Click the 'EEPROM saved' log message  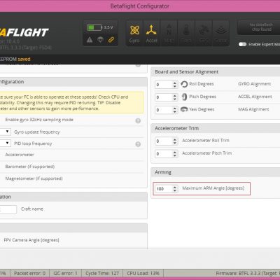point(15,59)
